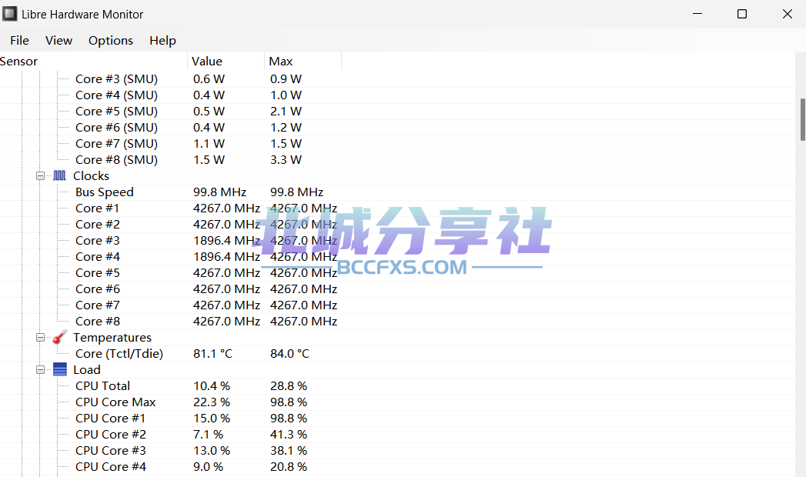
Task: Click the 1.1 W Core #7 power value
Action: click(x=209, y=144)
